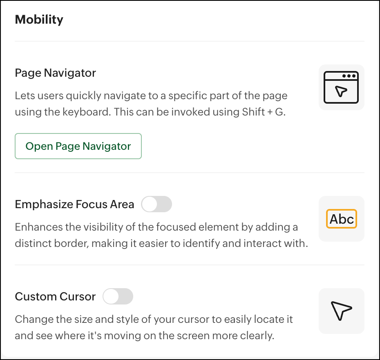The width and height of the screenshot is (380, 360).
Task: Click the "distinct border" description line
Action: click(x=161, y=244)
